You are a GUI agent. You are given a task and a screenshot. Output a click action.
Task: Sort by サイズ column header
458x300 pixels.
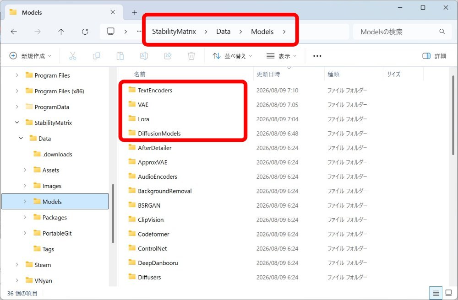393,75
